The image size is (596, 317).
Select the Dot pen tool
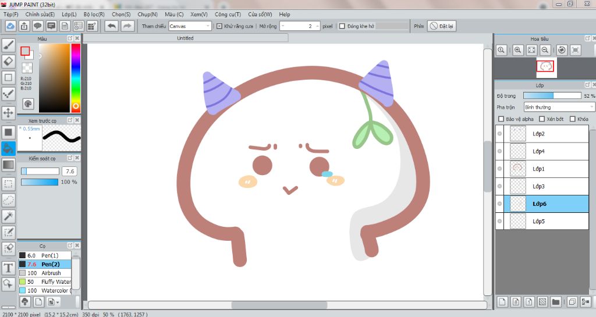click(x=8, y=94)
